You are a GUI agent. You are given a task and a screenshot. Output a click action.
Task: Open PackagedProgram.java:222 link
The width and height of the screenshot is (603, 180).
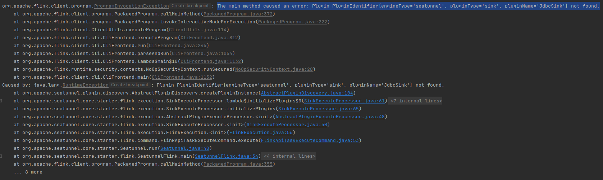tap(293, 22)
